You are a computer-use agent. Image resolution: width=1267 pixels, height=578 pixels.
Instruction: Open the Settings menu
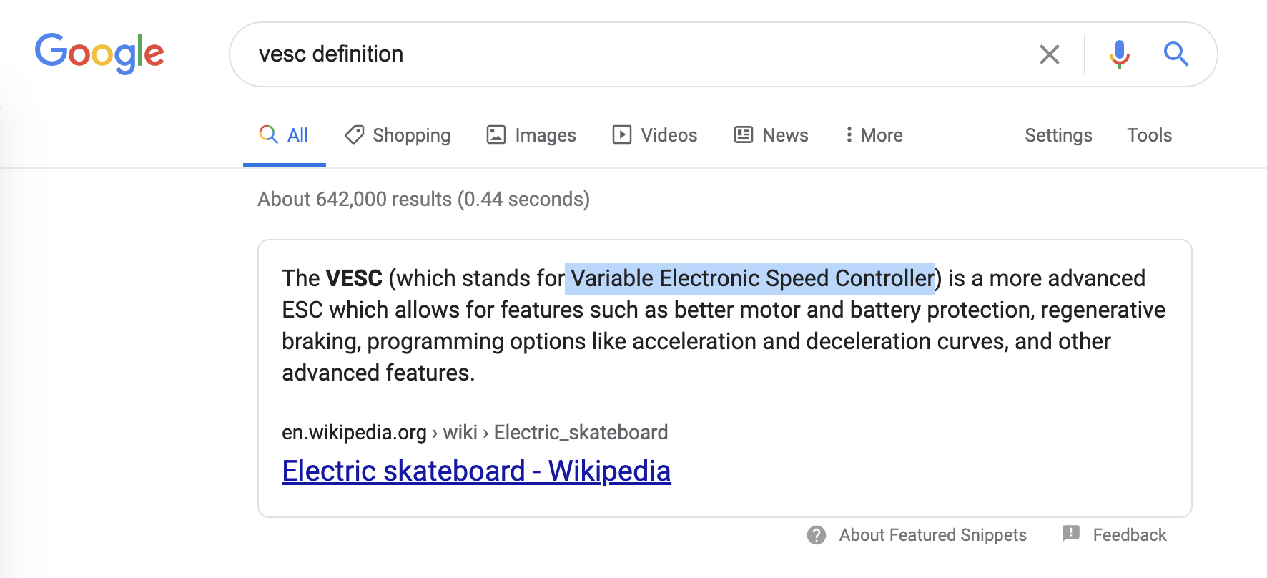click(x=1058, y=135)
